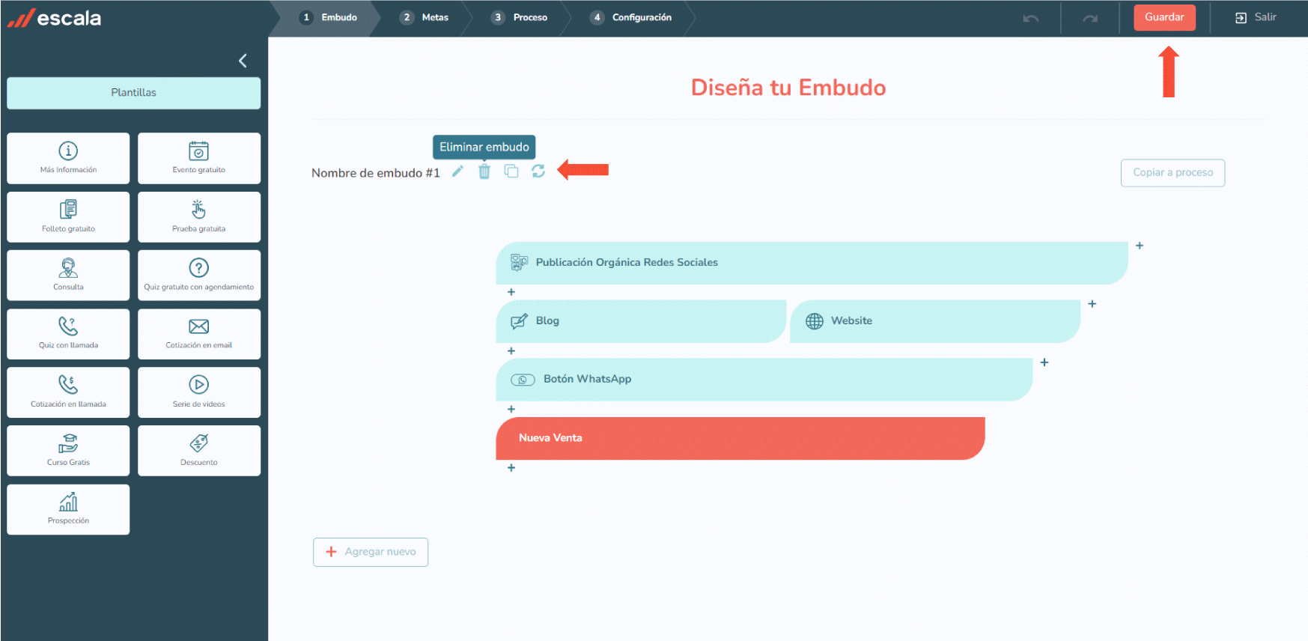
Task: Pick the Consulta template
Action: [x=68, y=276]
